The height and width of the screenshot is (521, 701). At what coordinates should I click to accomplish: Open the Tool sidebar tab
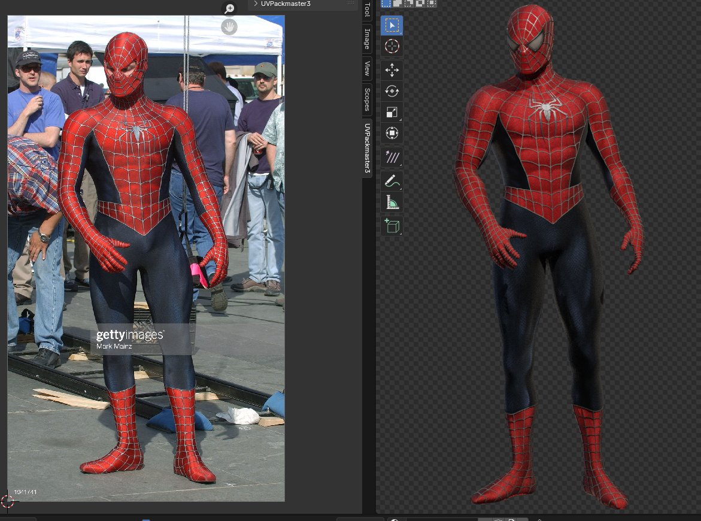click(x=367, y=10)
